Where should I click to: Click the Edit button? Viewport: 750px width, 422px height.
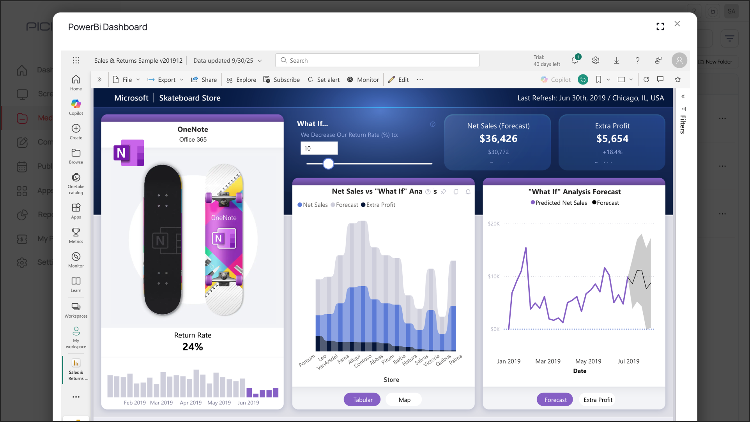[x=398, y=79]
